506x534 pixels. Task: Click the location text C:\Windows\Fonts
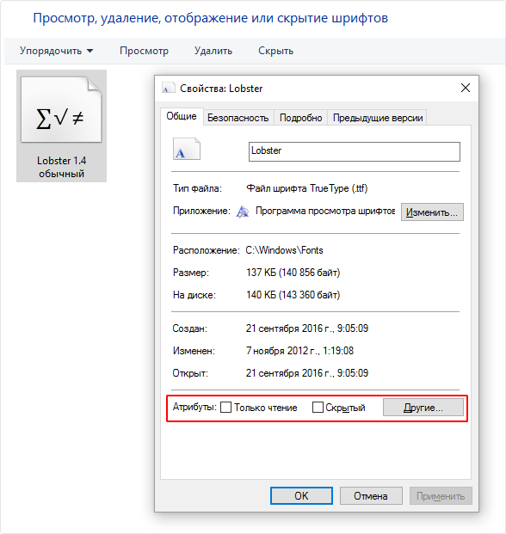point(284,250)
